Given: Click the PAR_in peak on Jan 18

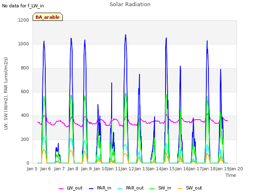Looking at the screenshot, I should tap(207, 41).
